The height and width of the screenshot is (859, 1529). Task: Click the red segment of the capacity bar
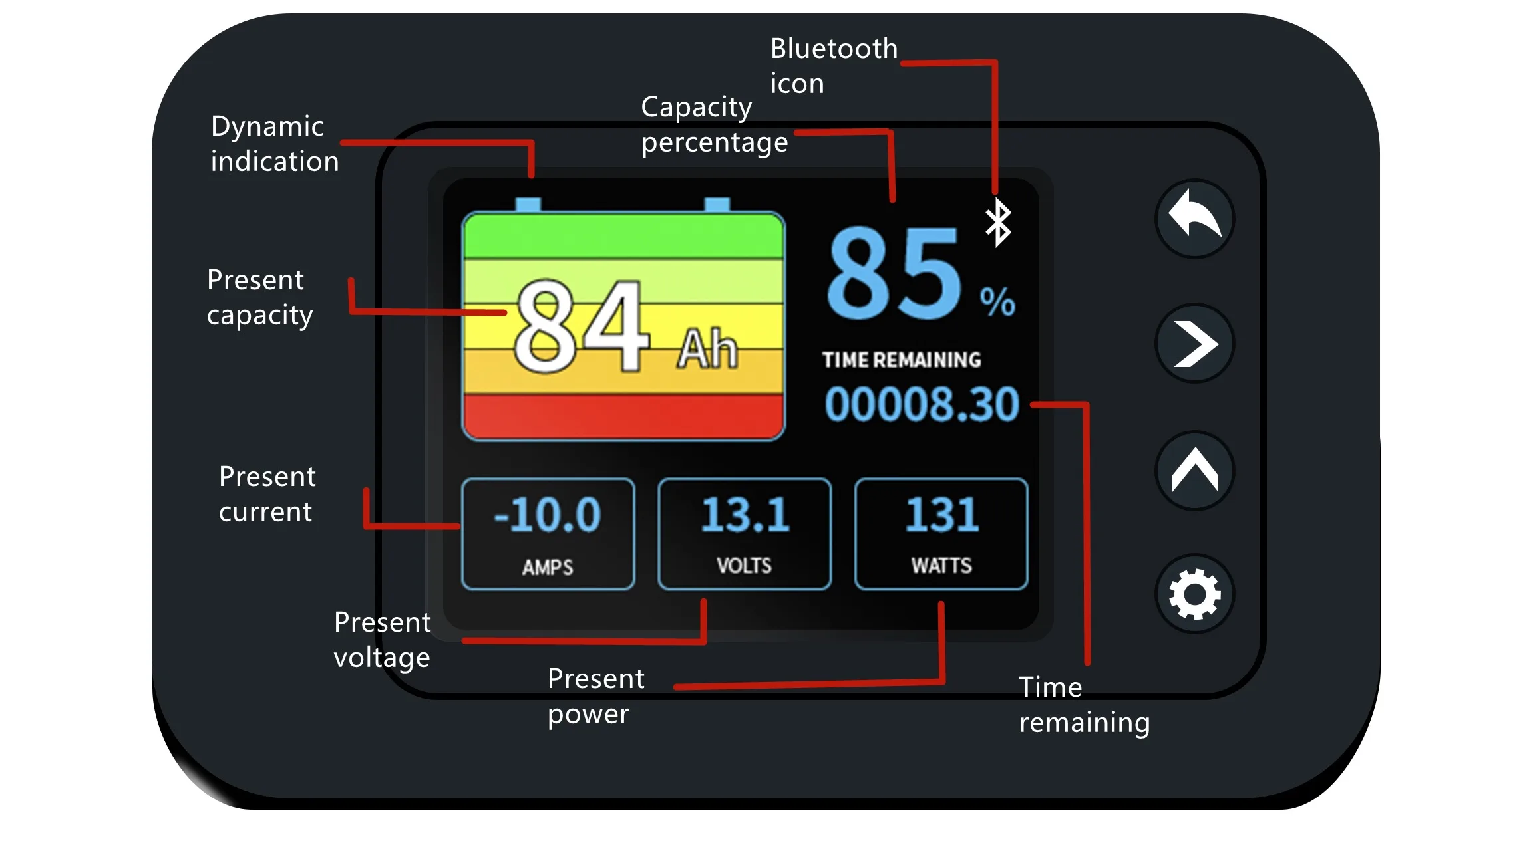click(x=624, y=419)
